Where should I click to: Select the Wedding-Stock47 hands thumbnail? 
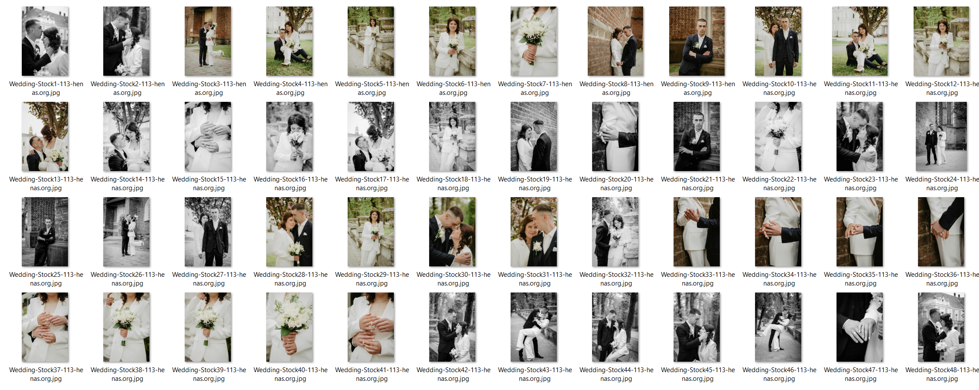tap(860, 327)
